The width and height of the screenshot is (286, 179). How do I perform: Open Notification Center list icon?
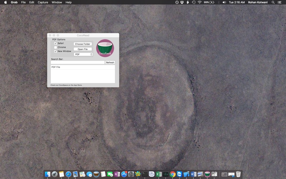(x=280, y=2)
